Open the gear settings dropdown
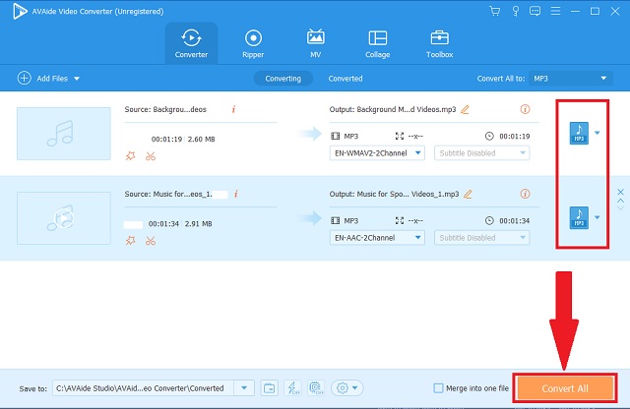This screenshot has width=630, height=409. [x=347, y=388]
